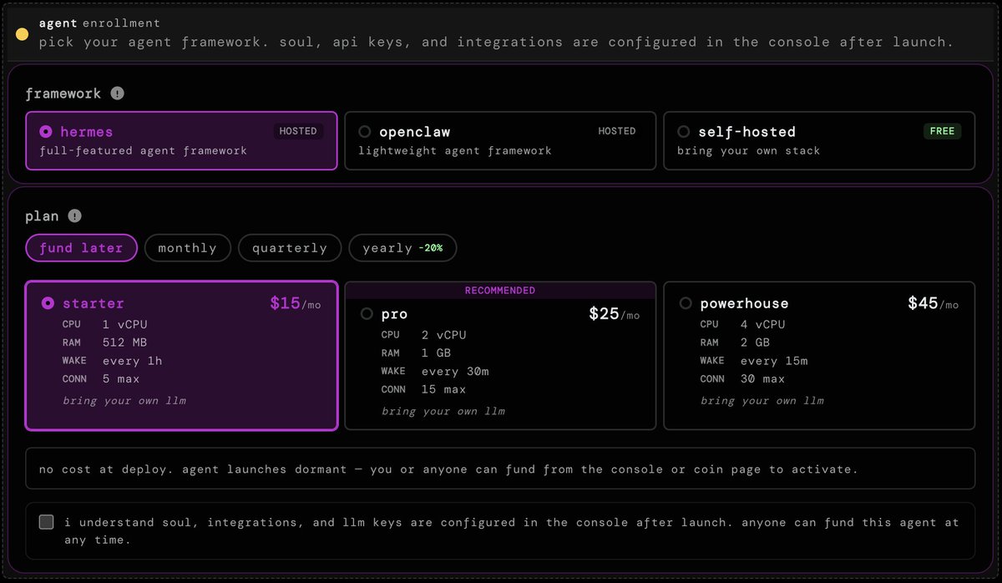Click "2 vCPU" value in pro plan

(443, 335)
